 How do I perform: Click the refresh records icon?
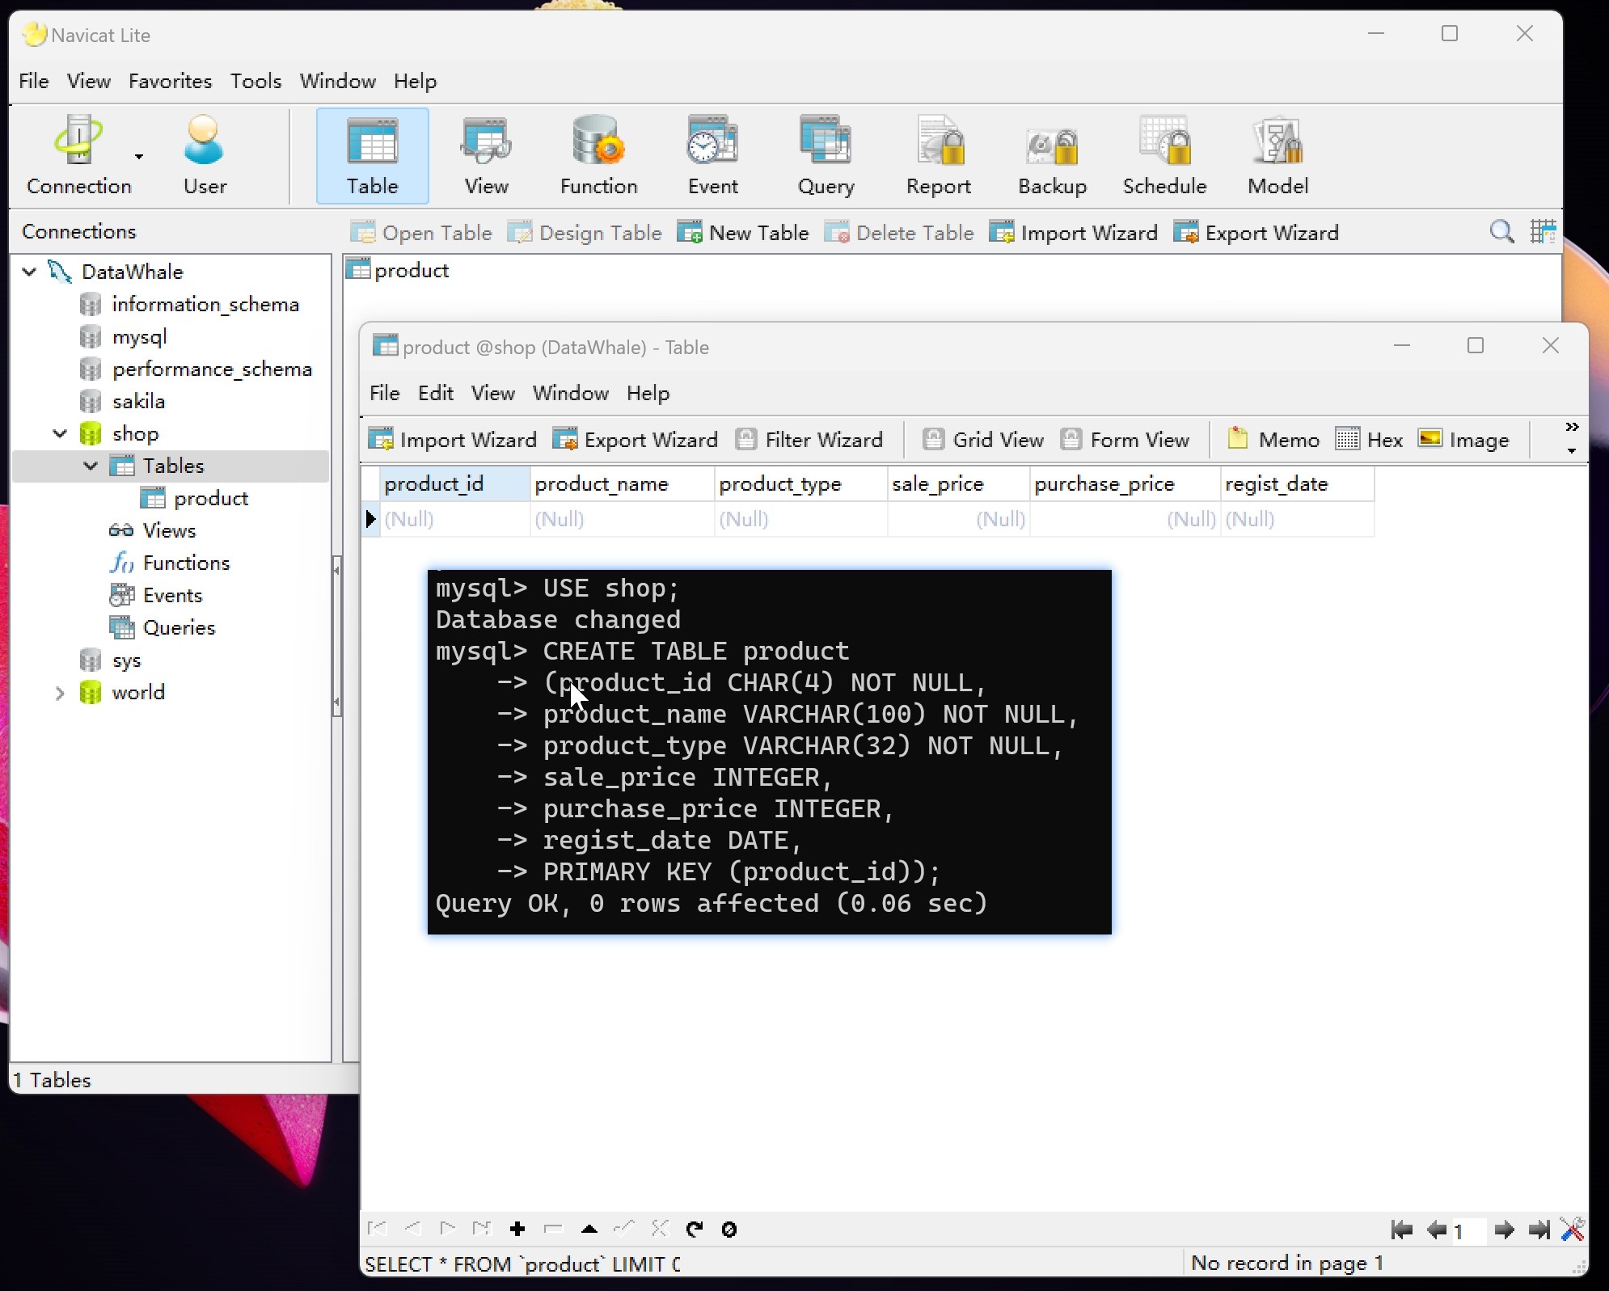(x=695, y=1229)
